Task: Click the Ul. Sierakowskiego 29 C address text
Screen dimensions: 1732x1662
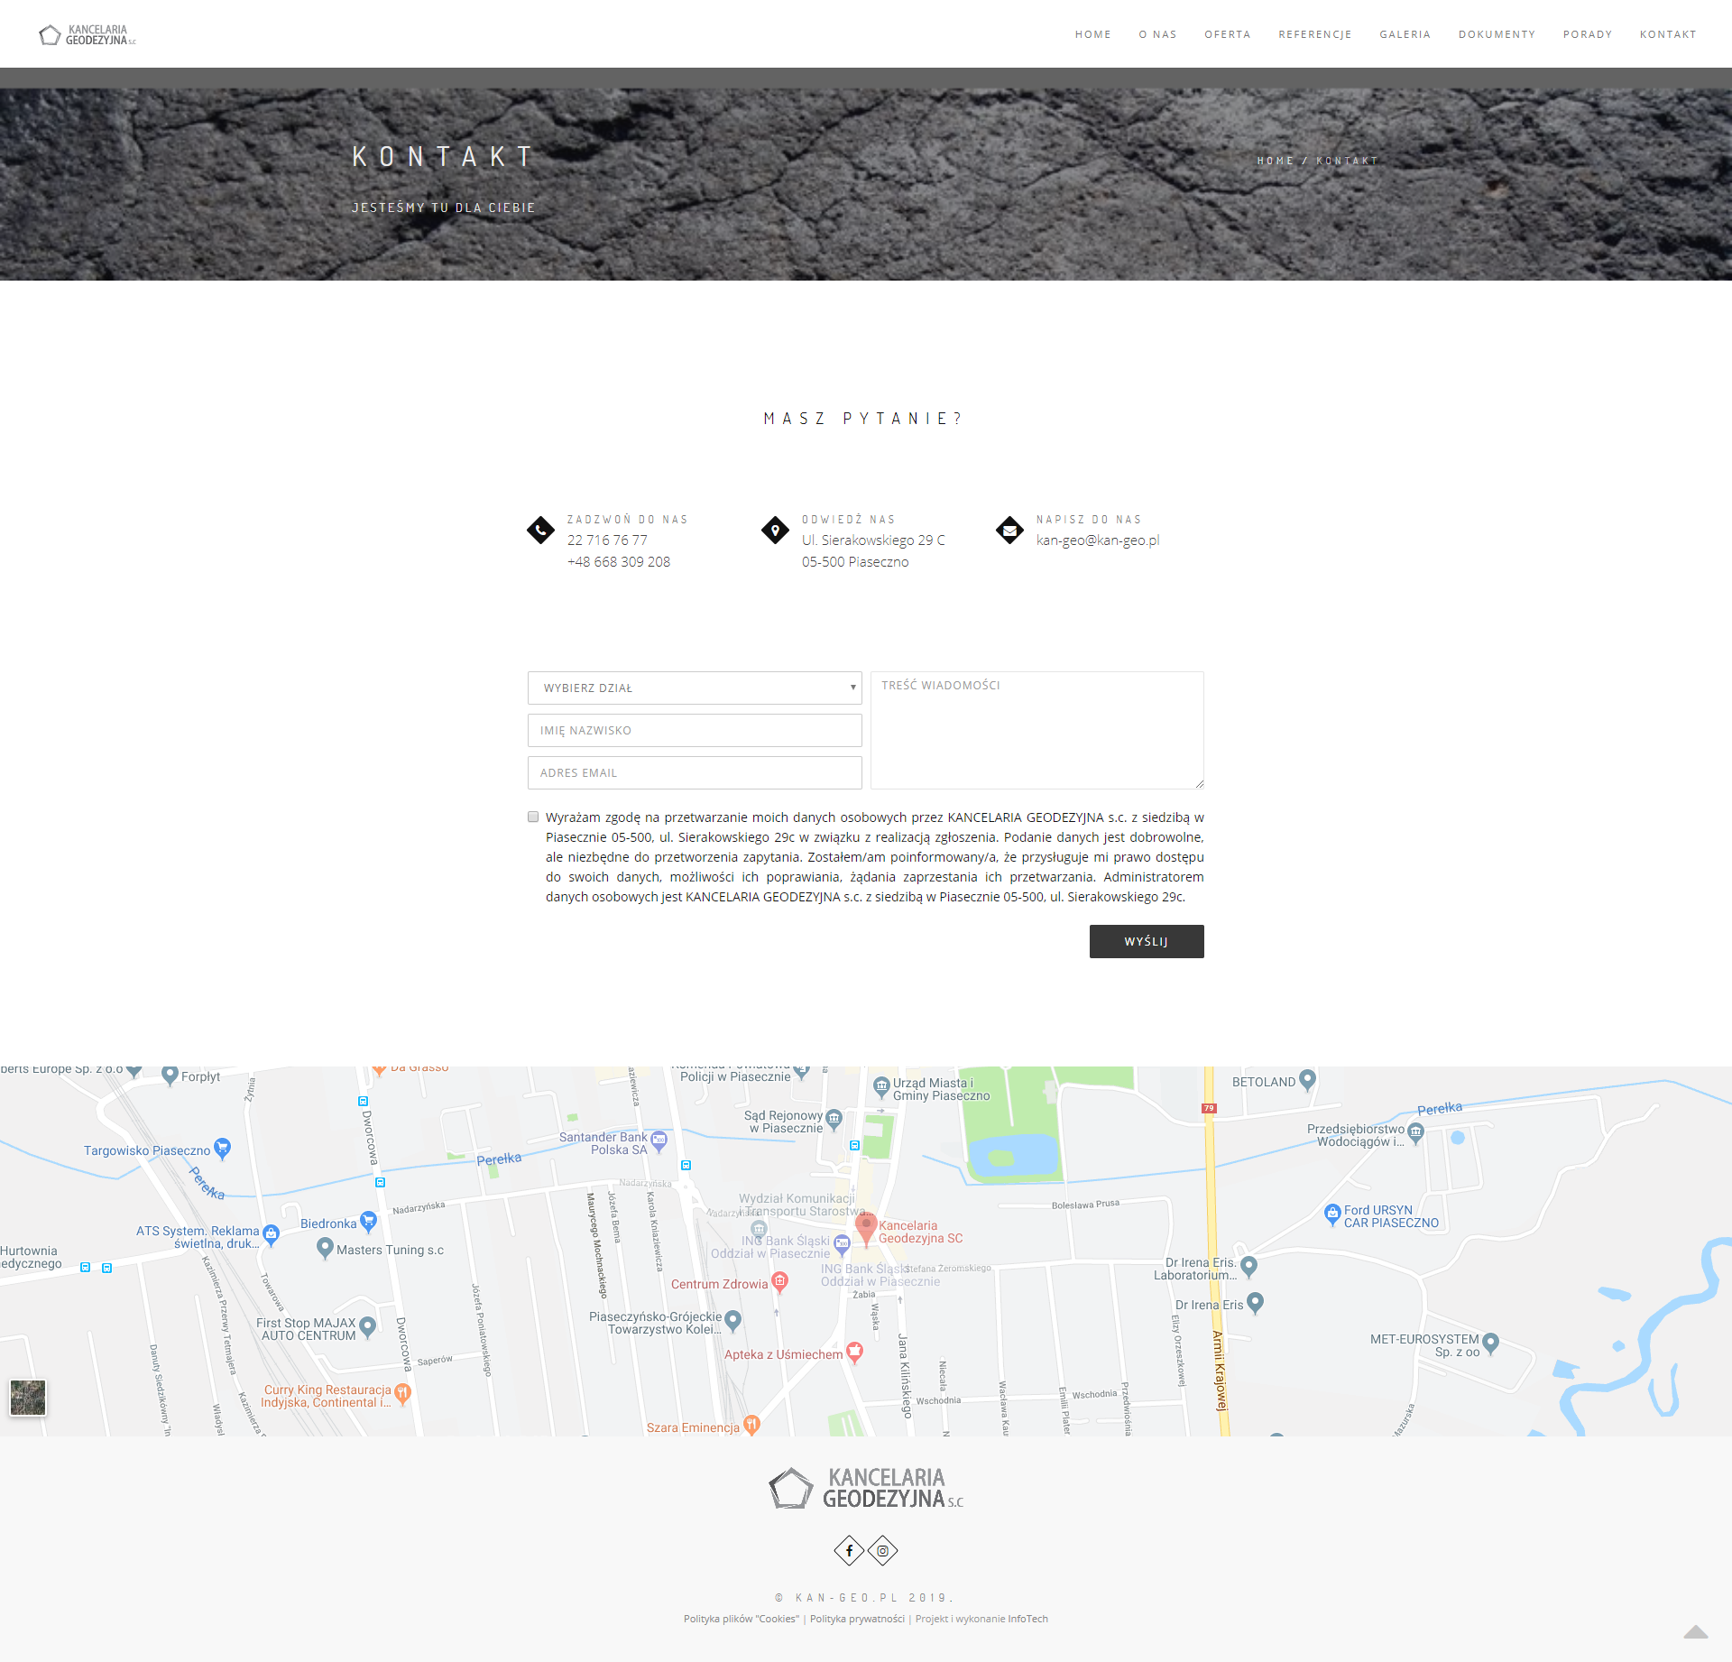Action: tap(873, 540)
